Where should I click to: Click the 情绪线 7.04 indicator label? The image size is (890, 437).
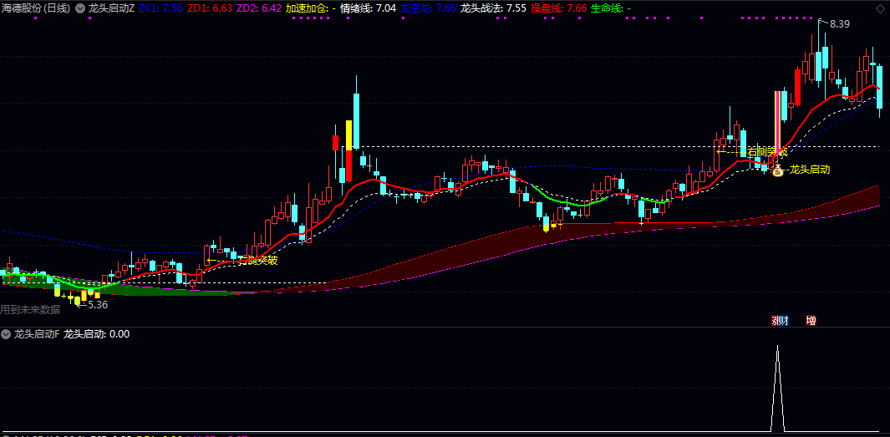coord(368,8)
